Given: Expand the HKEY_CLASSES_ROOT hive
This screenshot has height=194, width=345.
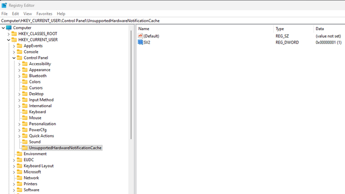Looking at the screenshot, I should click(x=9, y=34).
